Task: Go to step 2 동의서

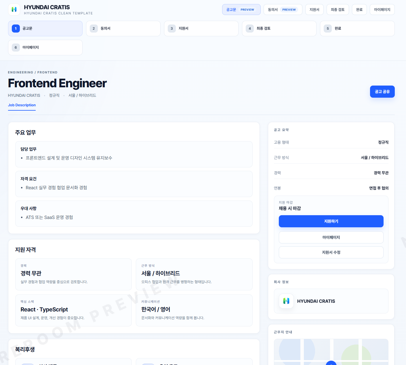Action: pos(123,29)
